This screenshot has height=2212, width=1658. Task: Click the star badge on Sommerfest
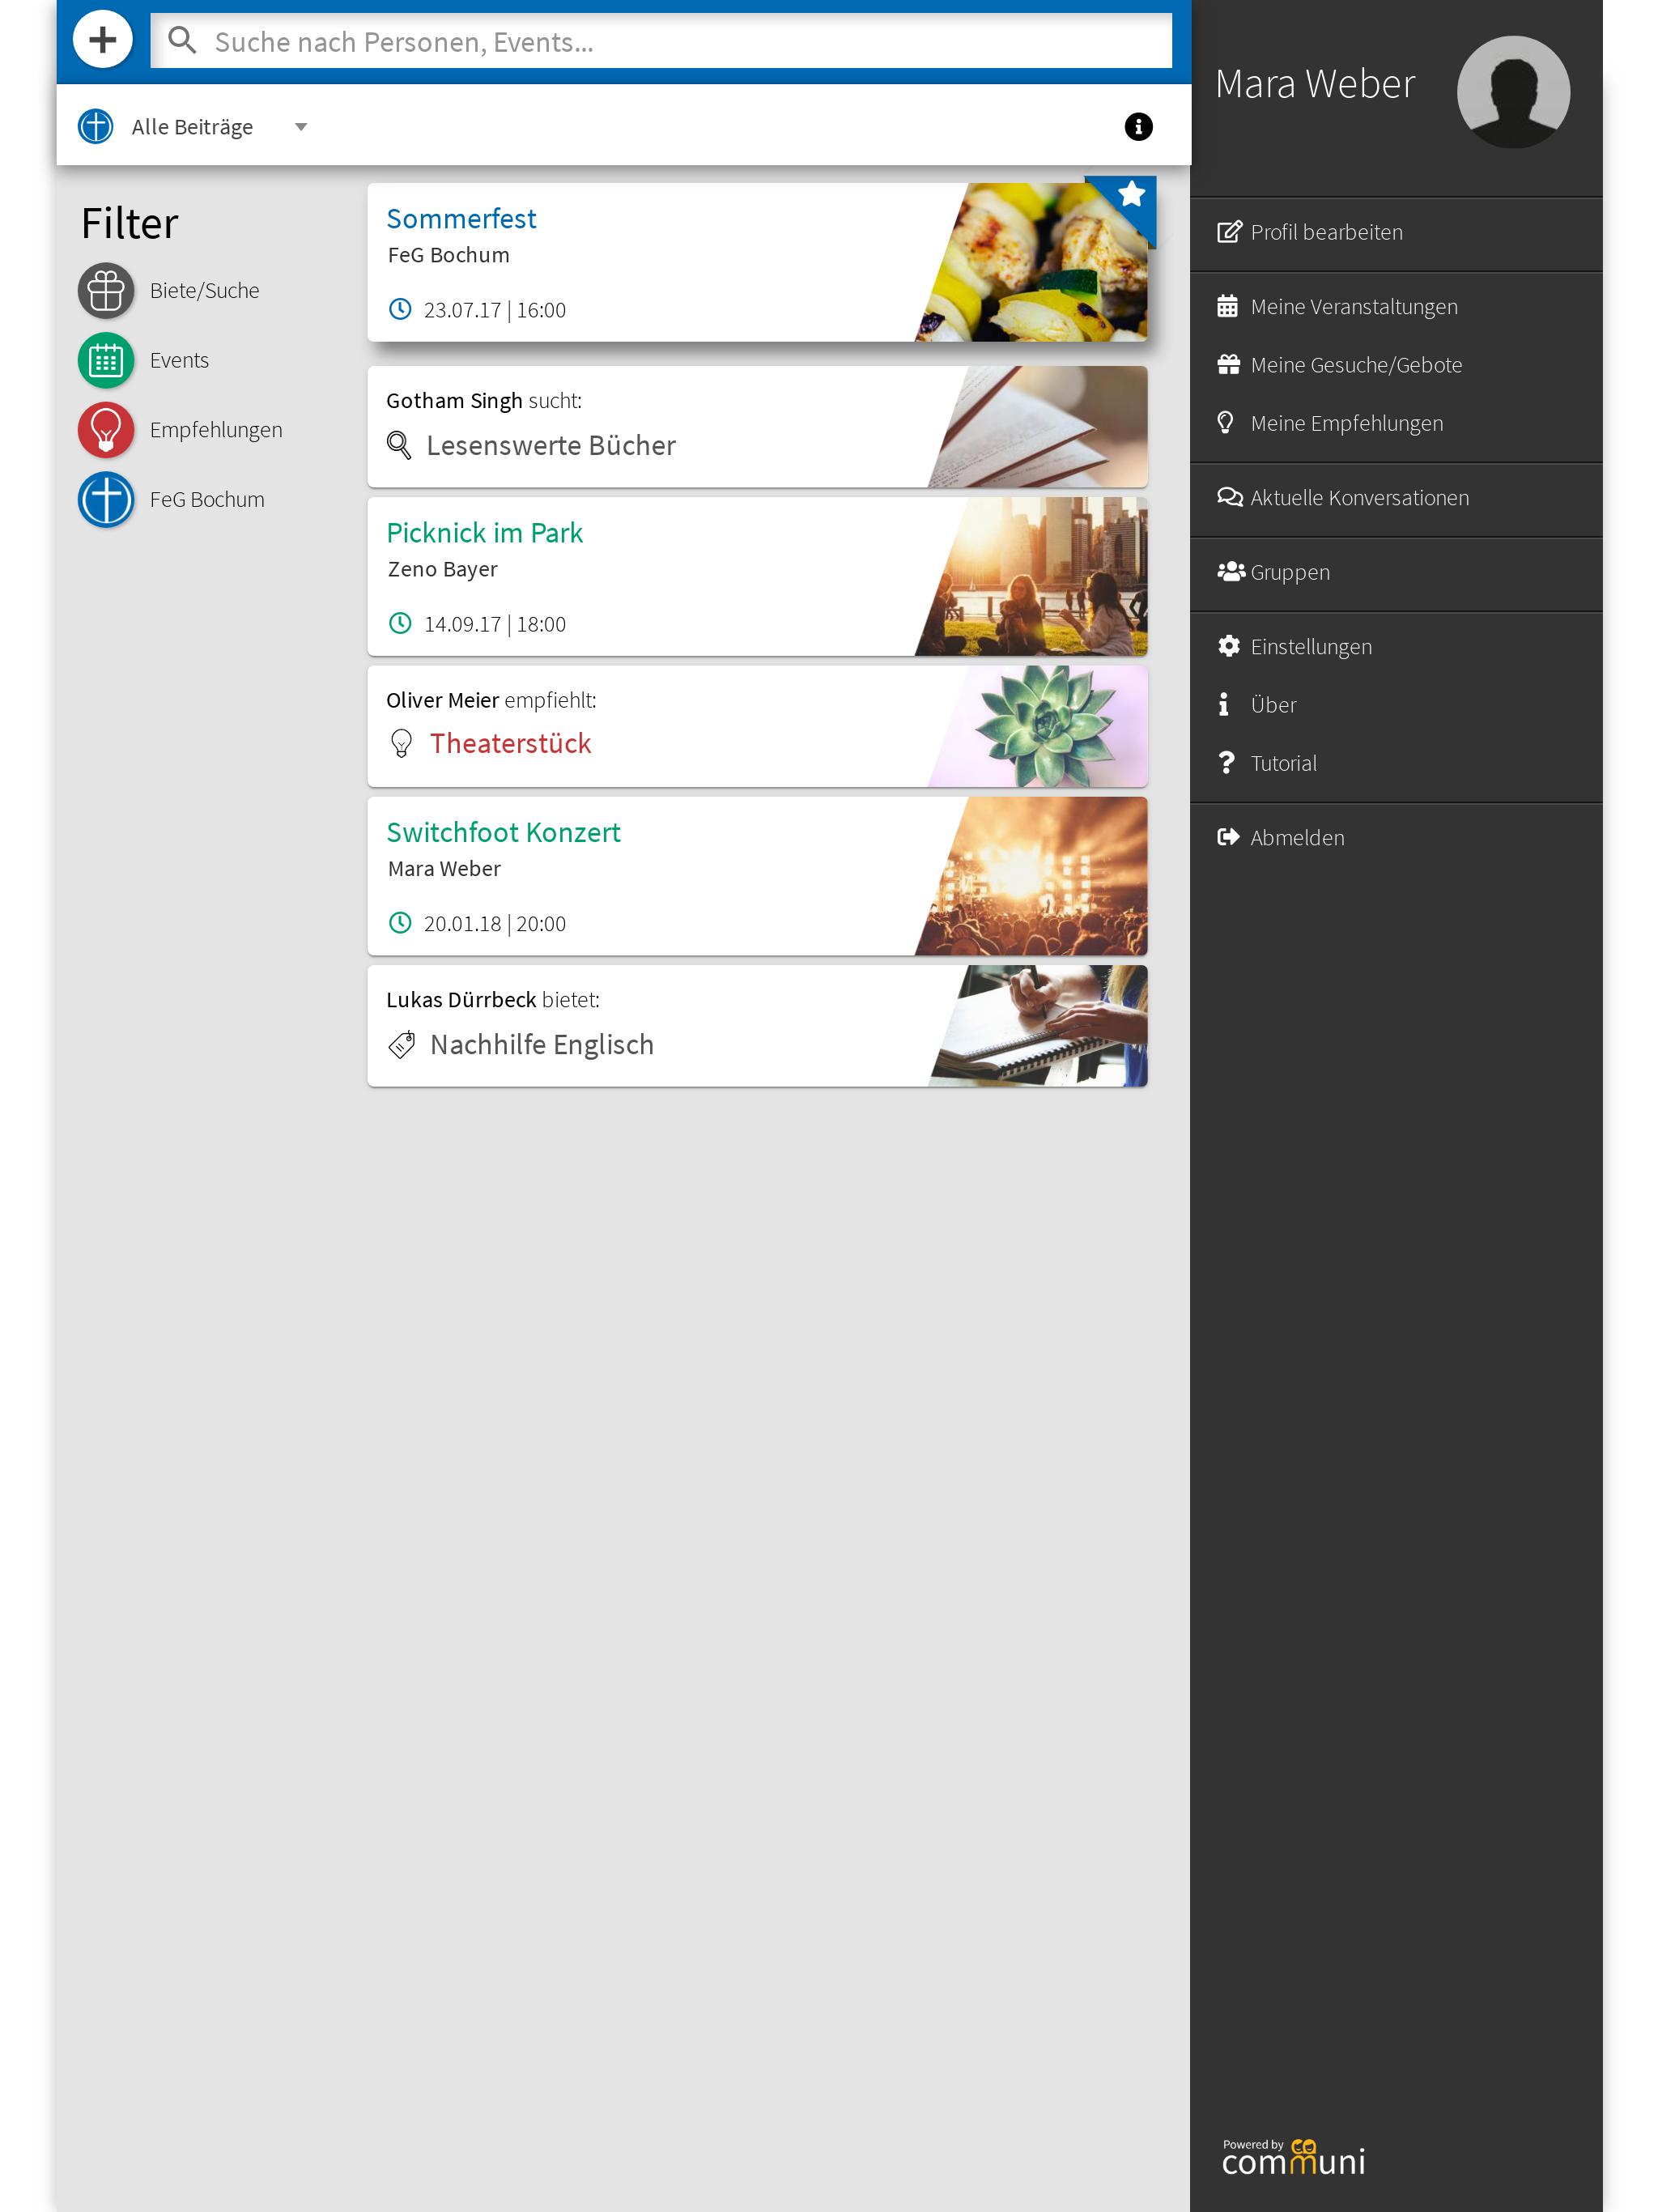click(x=1130, y=195)
